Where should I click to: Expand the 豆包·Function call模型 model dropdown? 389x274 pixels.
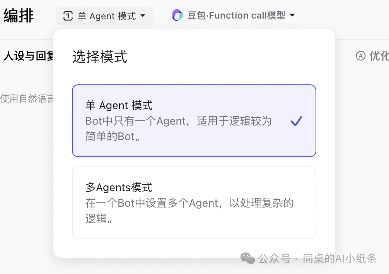click(293, 15)
